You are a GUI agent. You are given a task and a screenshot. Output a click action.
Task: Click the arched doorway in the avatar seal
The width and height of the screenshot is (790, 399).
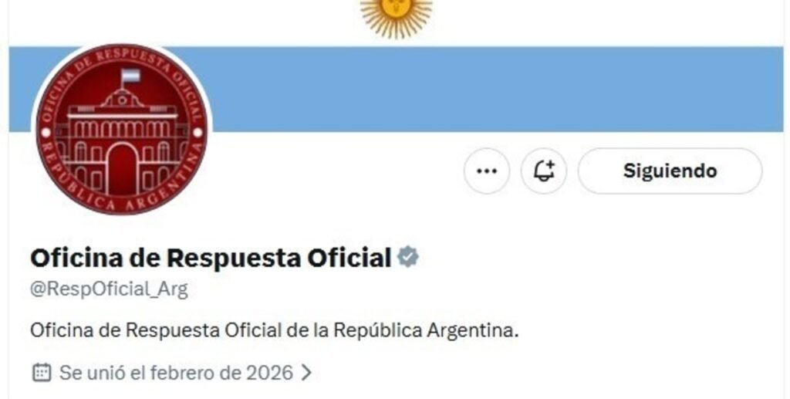click(122, 169)
